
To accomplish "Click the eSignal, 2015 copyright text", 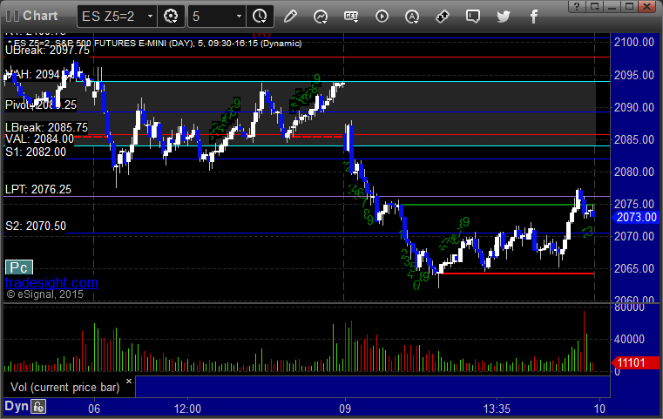I will coord(44,294).
